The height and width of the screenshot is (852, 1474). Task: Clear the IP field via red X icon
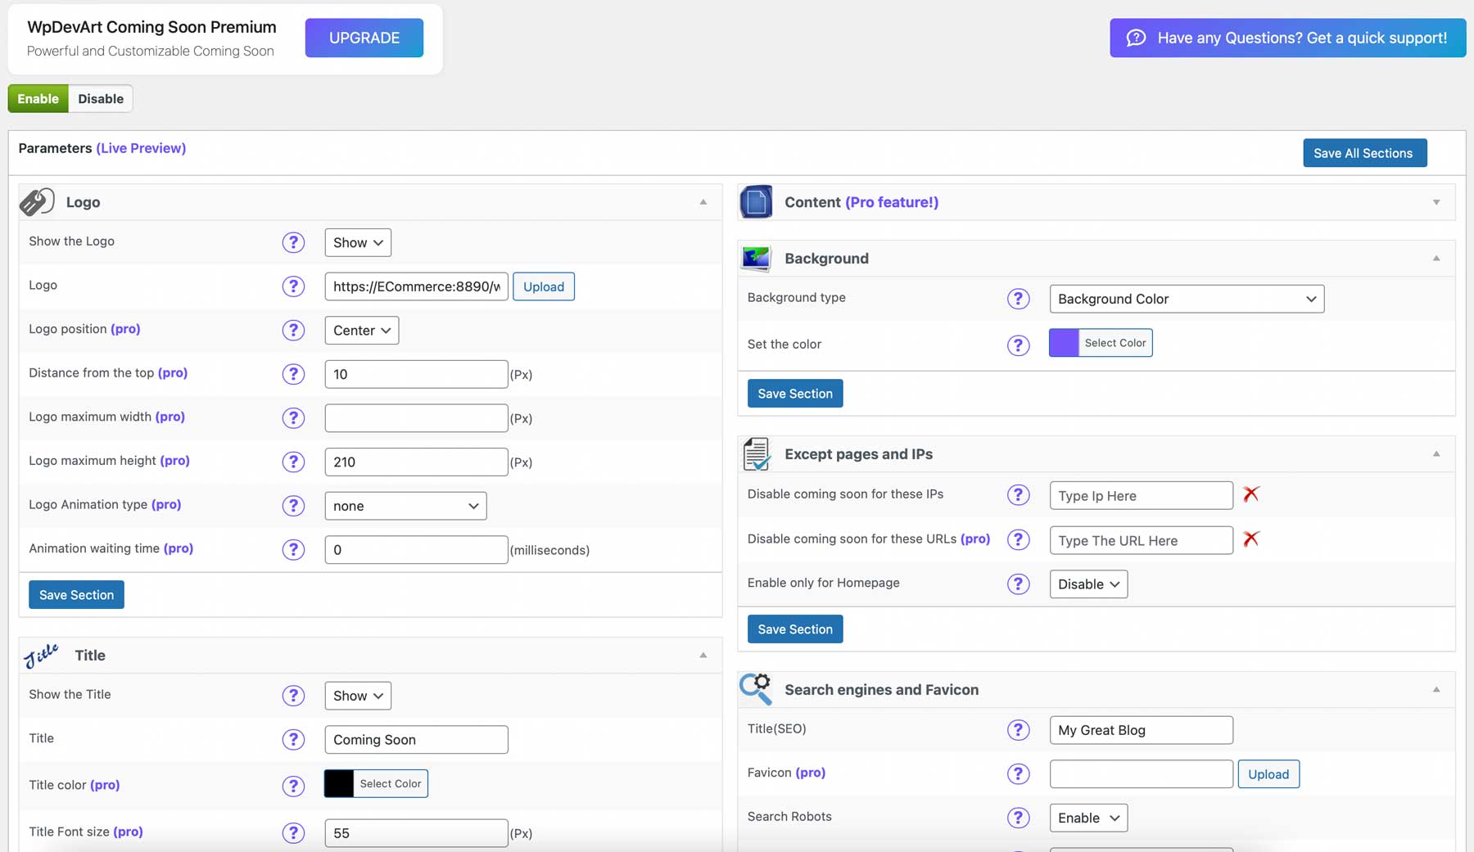click(x=1250, y=494)
